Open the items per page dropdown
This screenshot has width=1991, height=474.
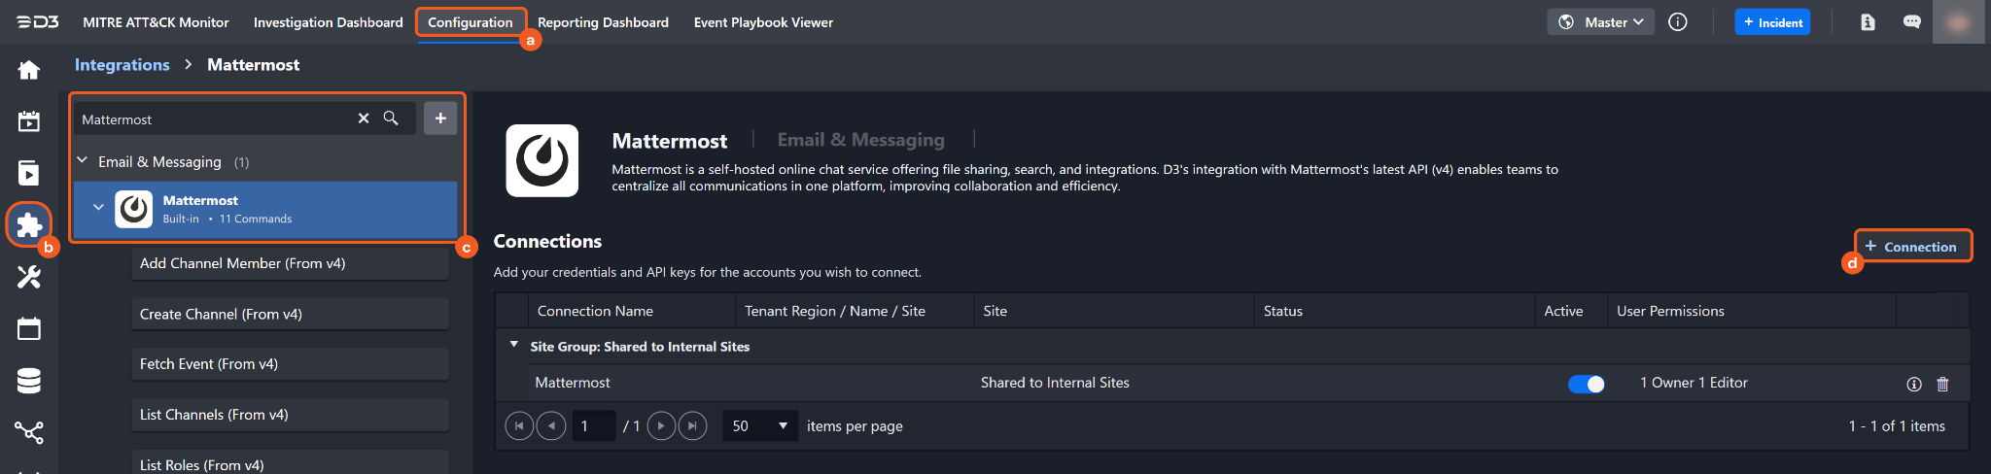[x=759, y=425]
